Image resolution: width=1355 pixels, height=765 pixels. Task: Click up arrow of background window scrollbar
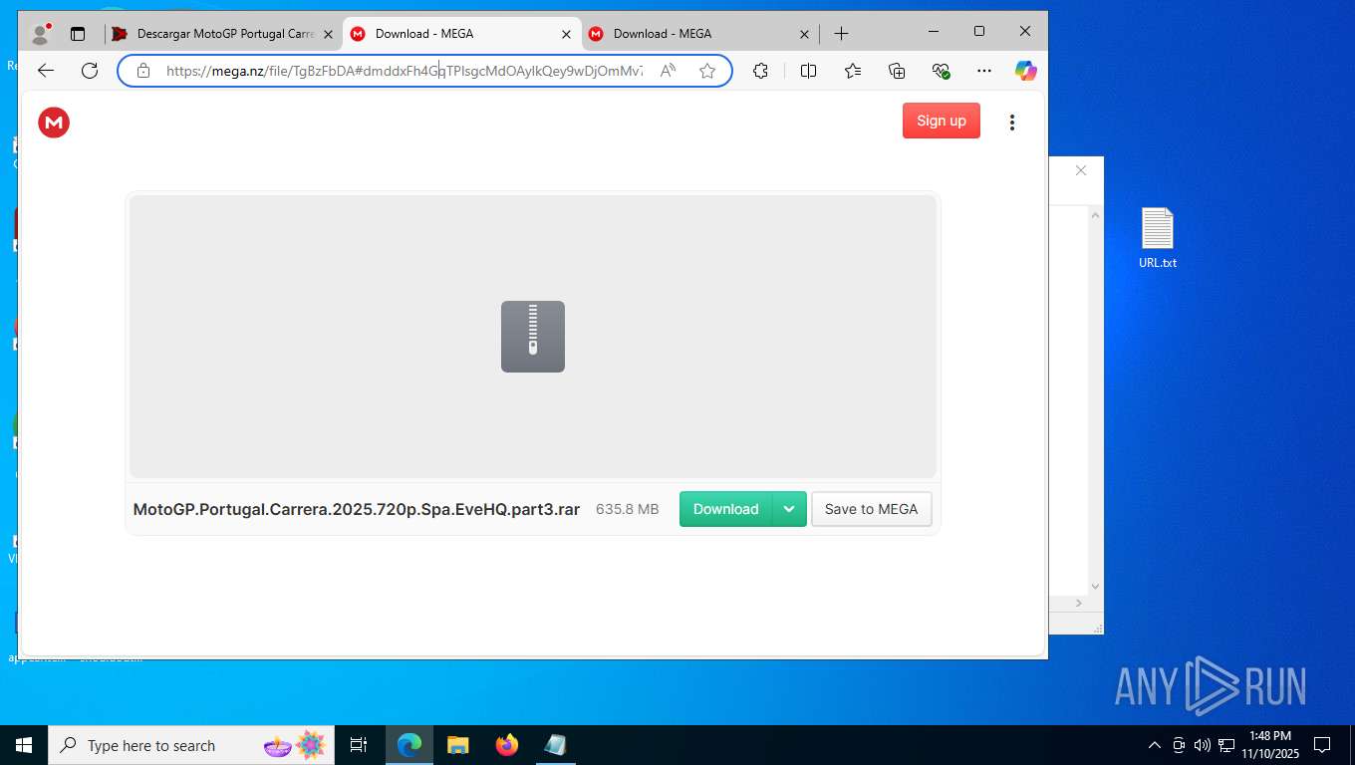pyautogui.click(x=1095, y=215)
